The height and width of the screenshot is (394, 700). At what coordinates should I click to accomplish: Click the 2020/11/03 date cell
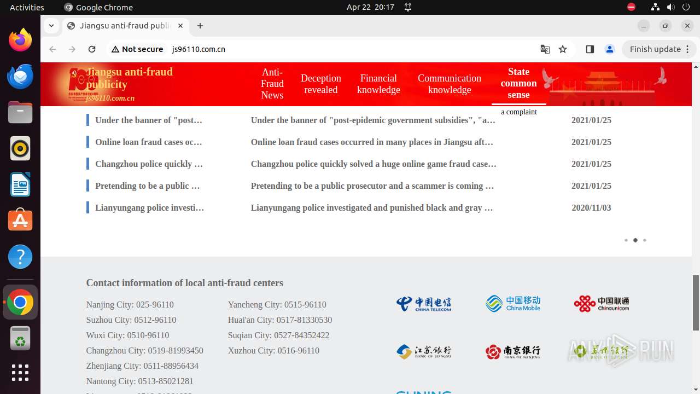[x=591, y=208]
